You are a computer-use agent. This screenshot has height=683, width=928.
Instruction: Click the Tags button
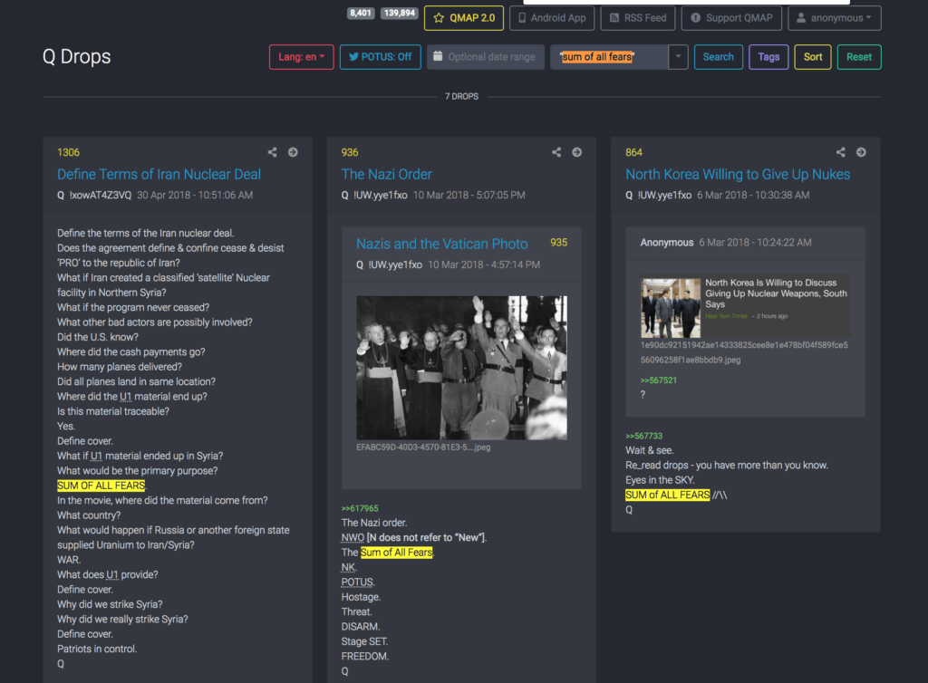768,57
